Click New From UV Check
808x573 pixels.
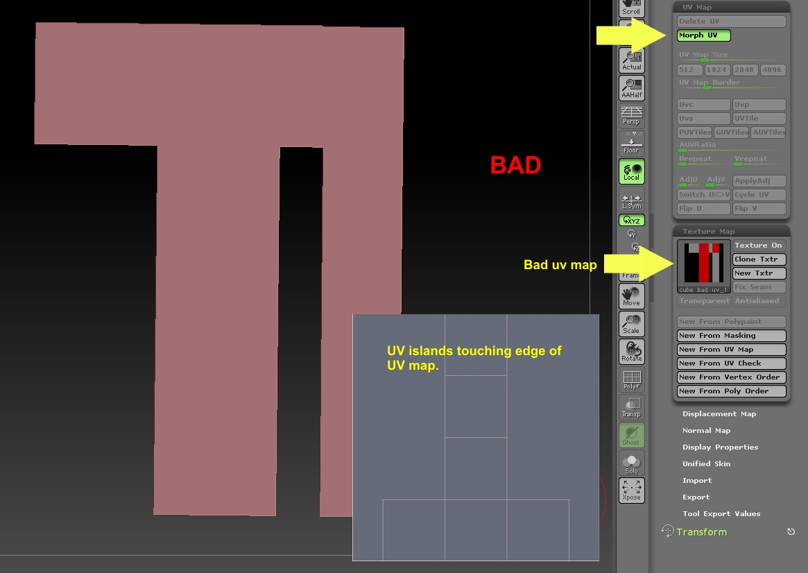(731, 363)
